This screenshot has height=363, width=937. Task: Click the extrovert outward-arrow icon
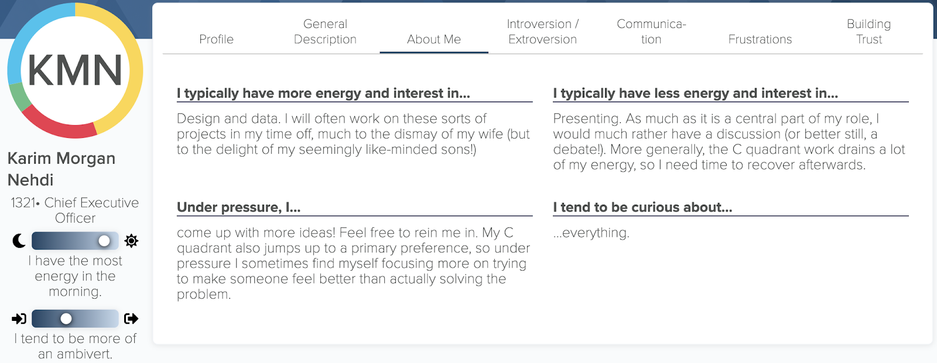pos(131,319)
